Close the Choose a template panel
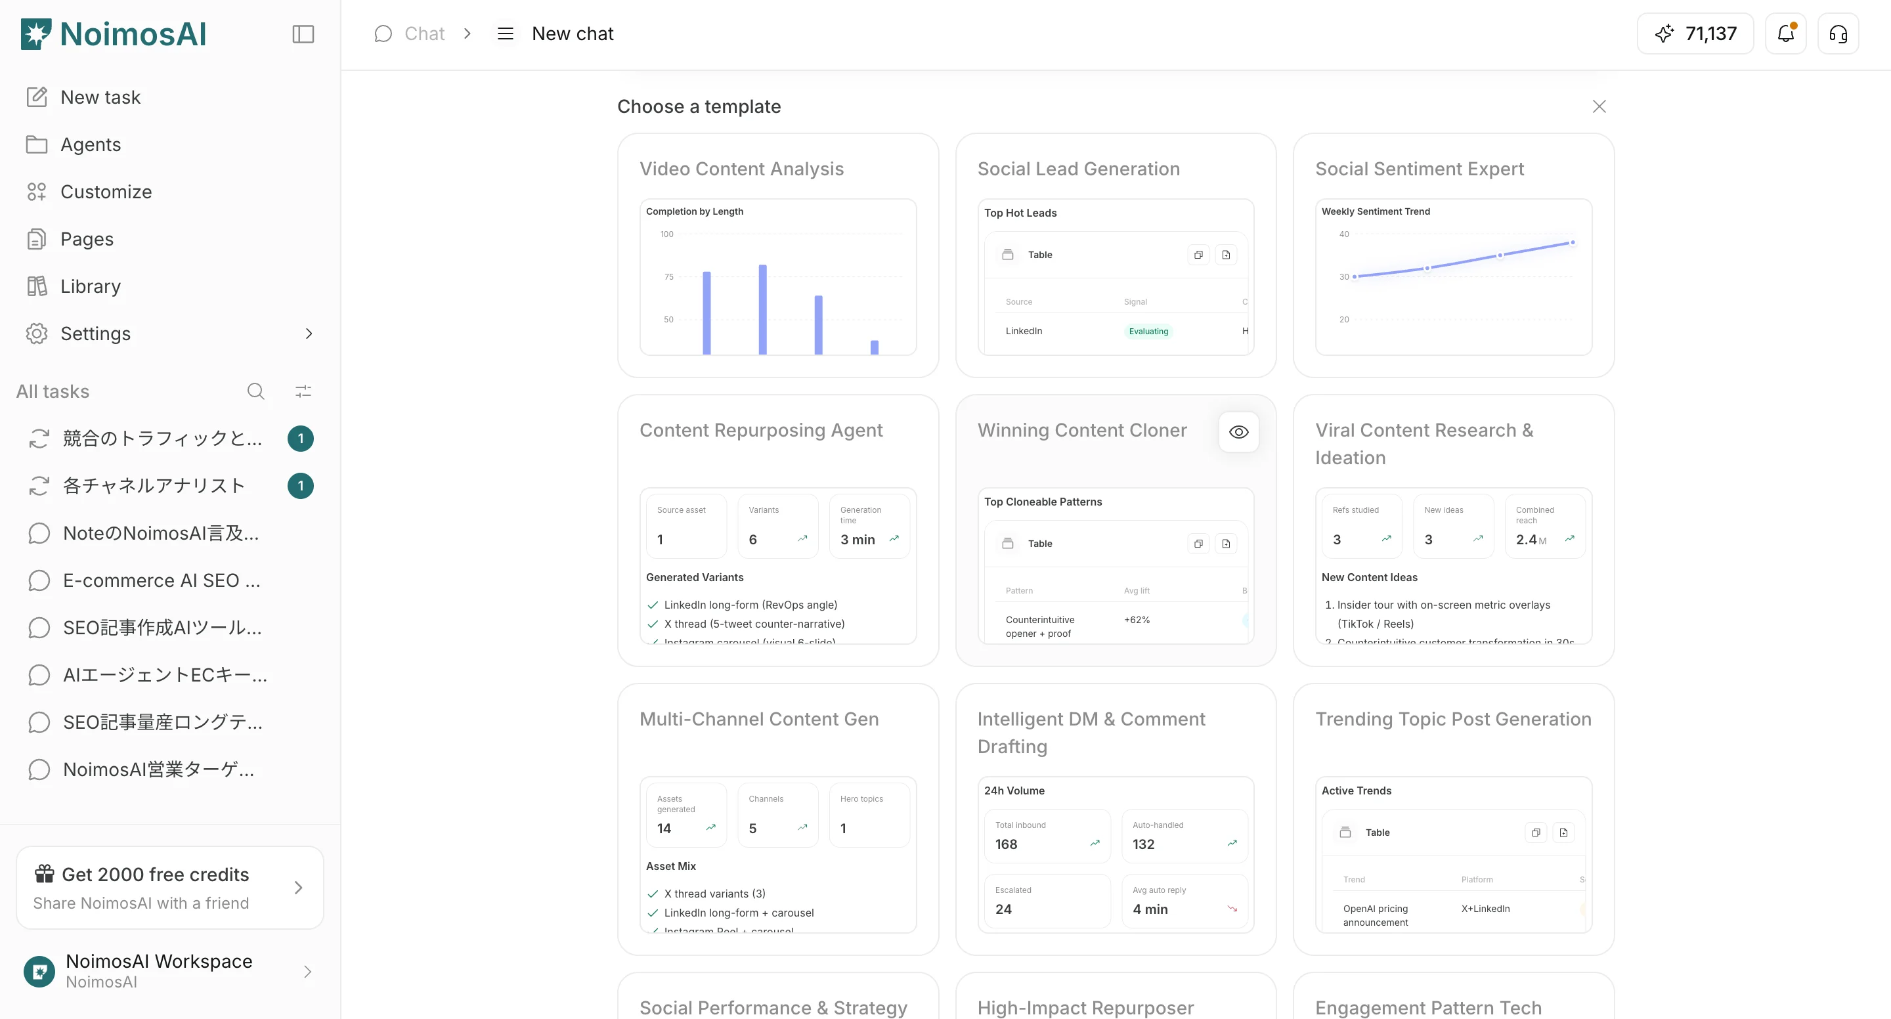This screenshot has width=1891, height=1019. click(1599, 106)
